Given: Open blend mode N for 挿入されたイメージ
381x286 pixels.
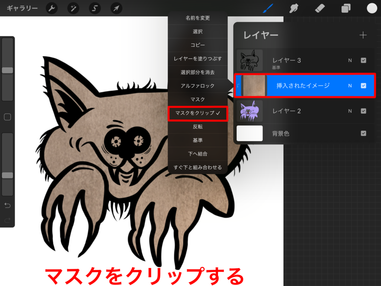Looking at the screenshot, I should (350, 86).
